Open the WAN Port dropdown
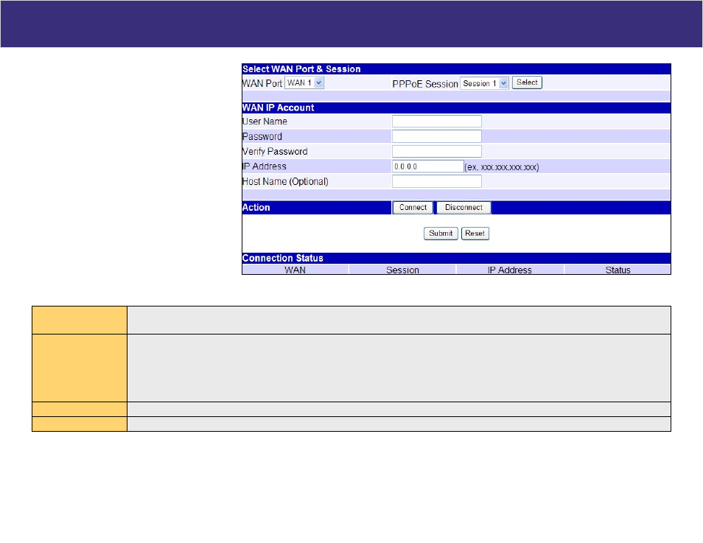The width and height of the screenshot is (703, 543). click(304, 83)
